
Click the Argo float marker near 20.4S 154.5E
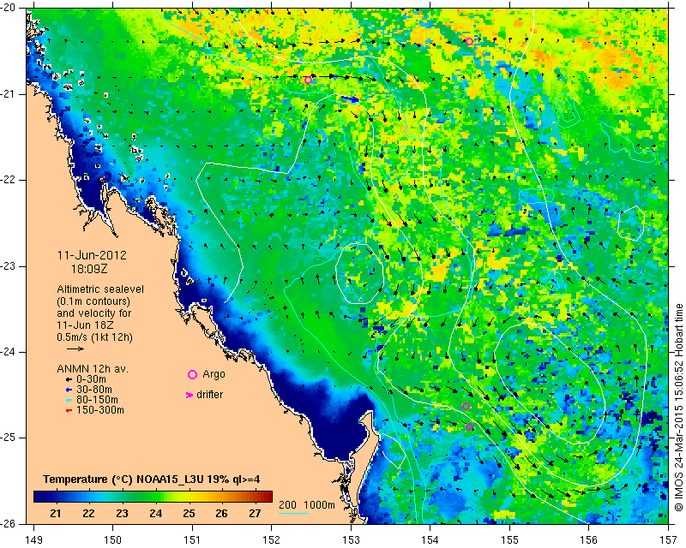[469, 41]
